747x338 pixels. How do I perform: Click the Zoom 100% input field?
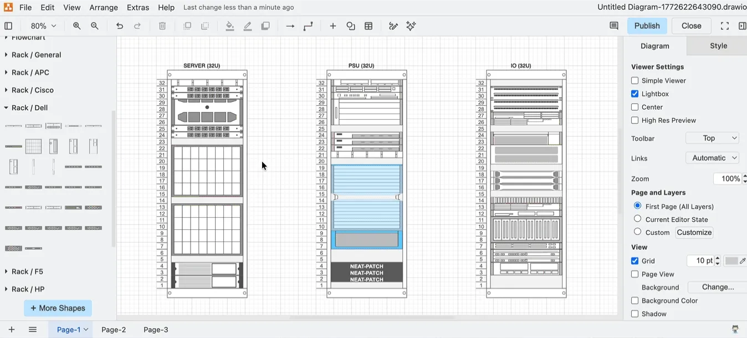[x=727, y=179]
